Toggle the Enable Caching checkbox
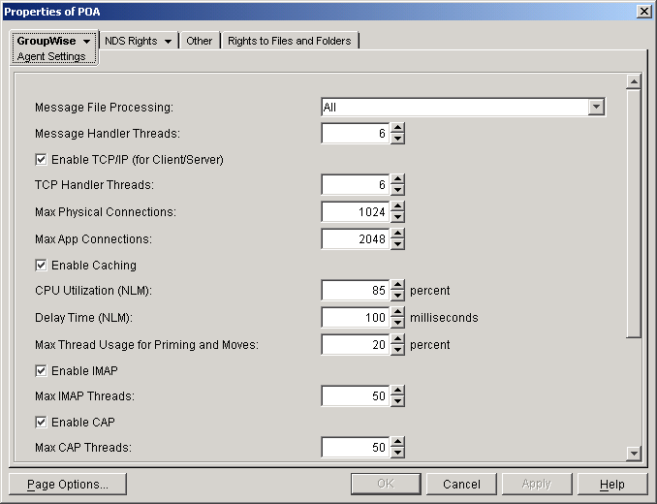Image resolution: width=657 pixels, height=504 pixels. (x=41, y=266)
